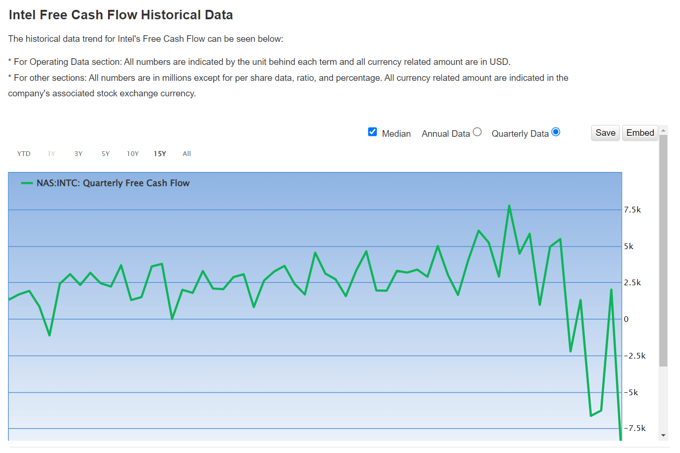Click the highest peak on the chart line
This screenshot has height=453, width=680.
point(509,206)
